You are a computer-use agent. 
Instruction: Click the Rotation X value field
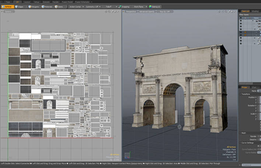pos(260,105)
